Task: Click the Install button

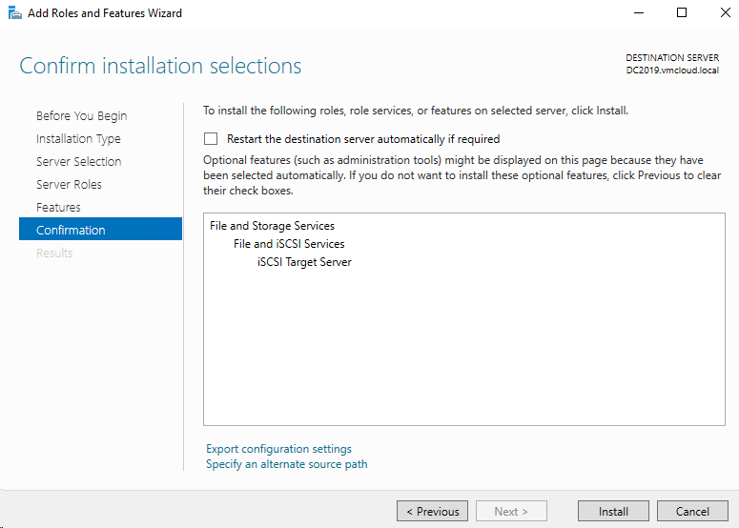Action: coord(613,511)
